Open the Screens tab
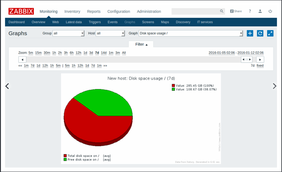The height and width of the screenshot is (172, 282). click(x=148, y=22)
